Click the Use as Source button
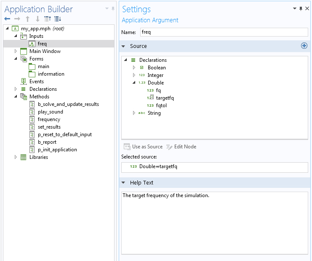Image resolution: width=312 pixels, height=261 pixels. pyautogui.click(x=143, y=147)
